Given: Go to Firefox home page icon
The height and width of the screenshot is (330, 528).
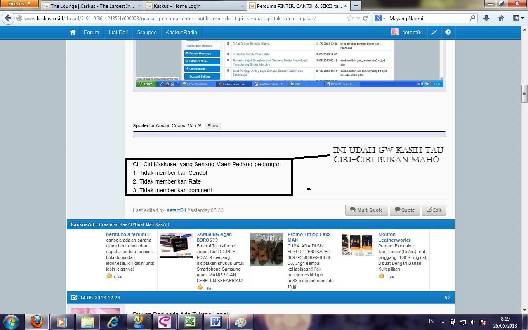Looking at the screenshot, I should (x=501, y=18).
